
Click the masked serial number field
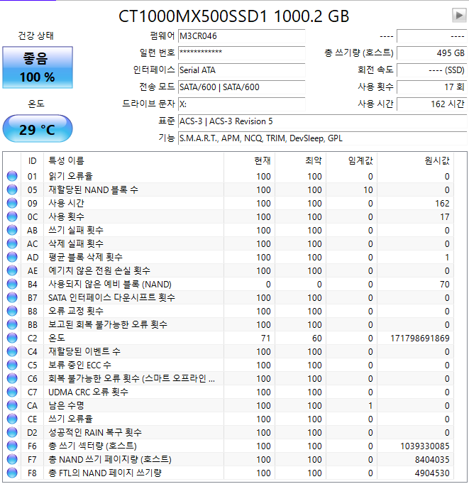[x=242, y=53]
